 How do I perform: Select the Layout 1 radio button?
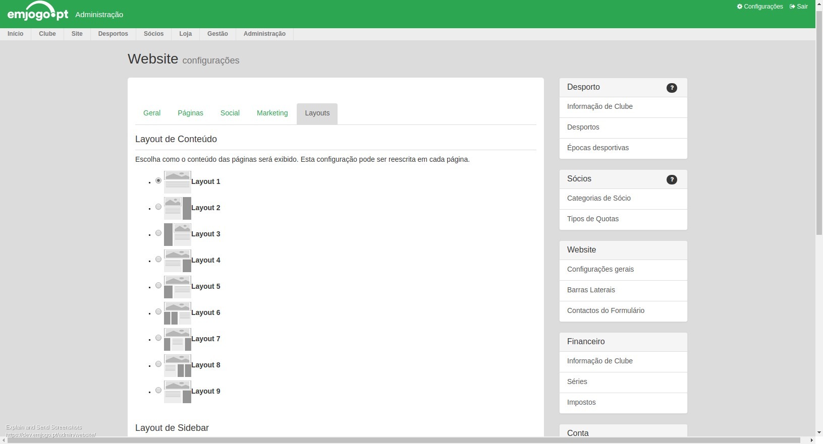tap(158, 180)
